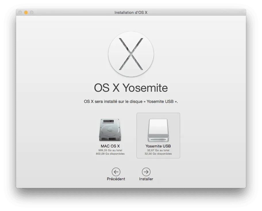262x211 pixels.
Task: Click Installer to begin installation
Action: click(146, 174)
